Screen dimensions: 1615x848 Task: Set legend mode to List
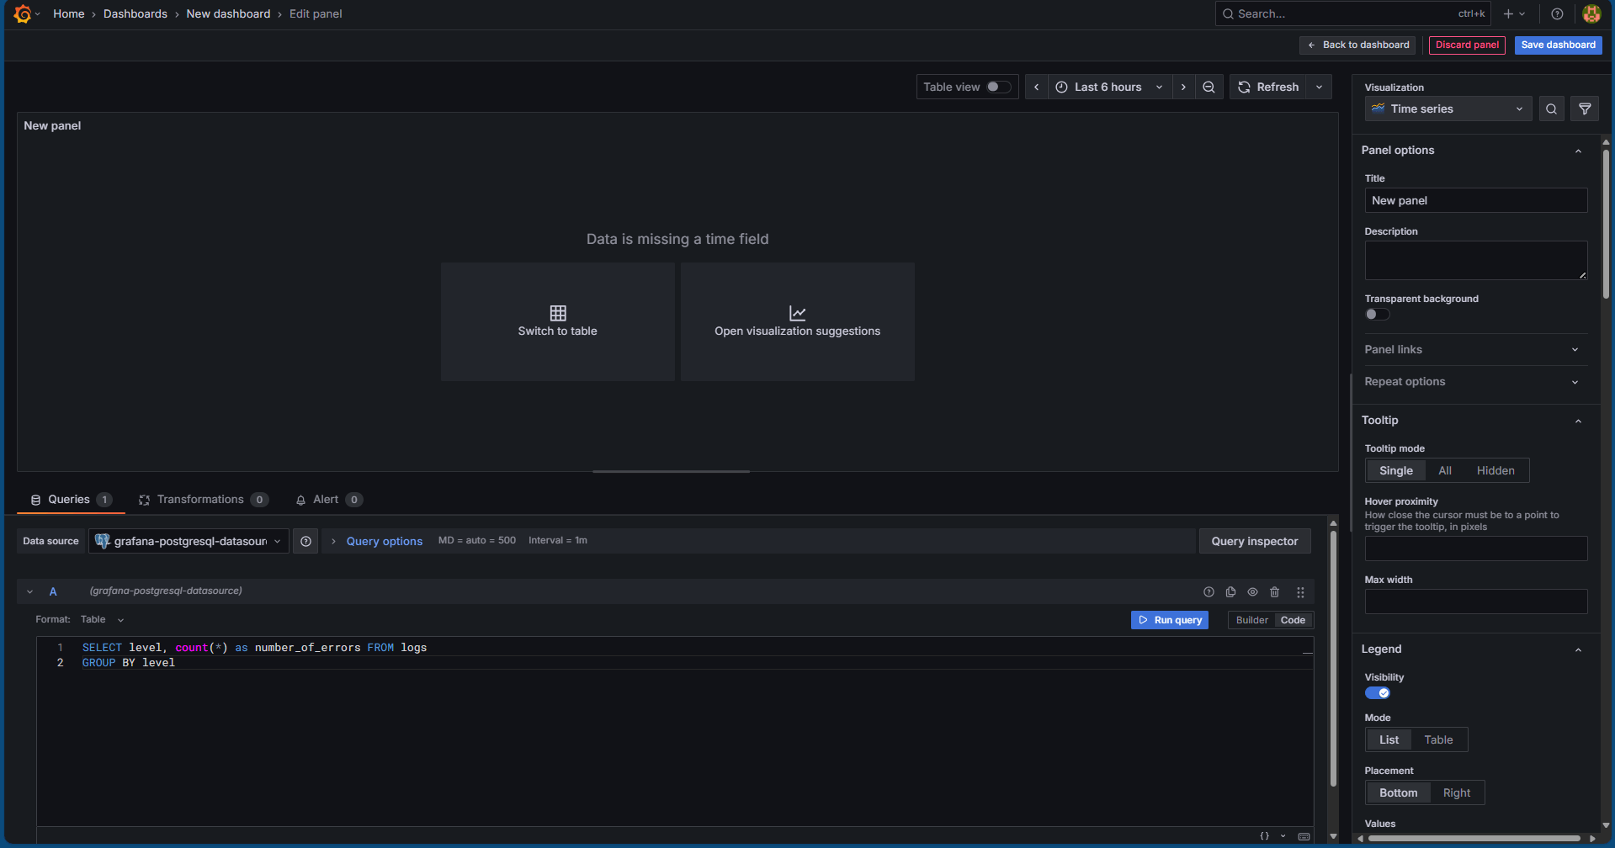coord(1389,739)
